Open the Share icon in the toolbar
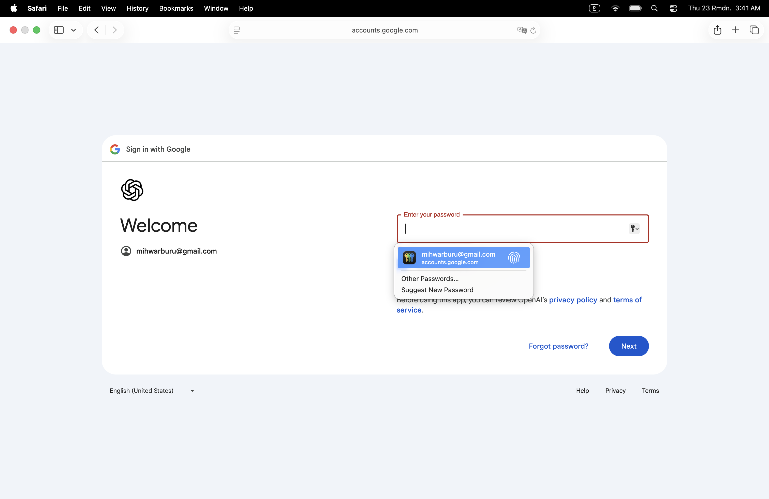 coord(717,30)
